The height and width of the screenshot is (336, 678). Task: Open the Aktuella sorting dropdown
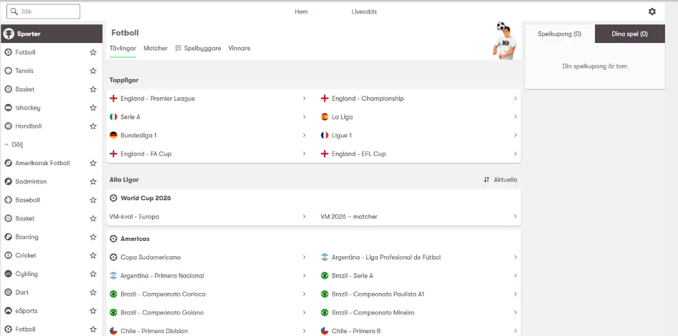501,180
